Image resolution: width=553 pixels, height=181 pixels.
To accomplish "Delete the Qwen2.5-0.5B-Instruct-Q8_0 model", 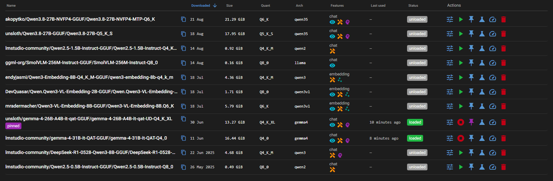I will coord(503,167).
